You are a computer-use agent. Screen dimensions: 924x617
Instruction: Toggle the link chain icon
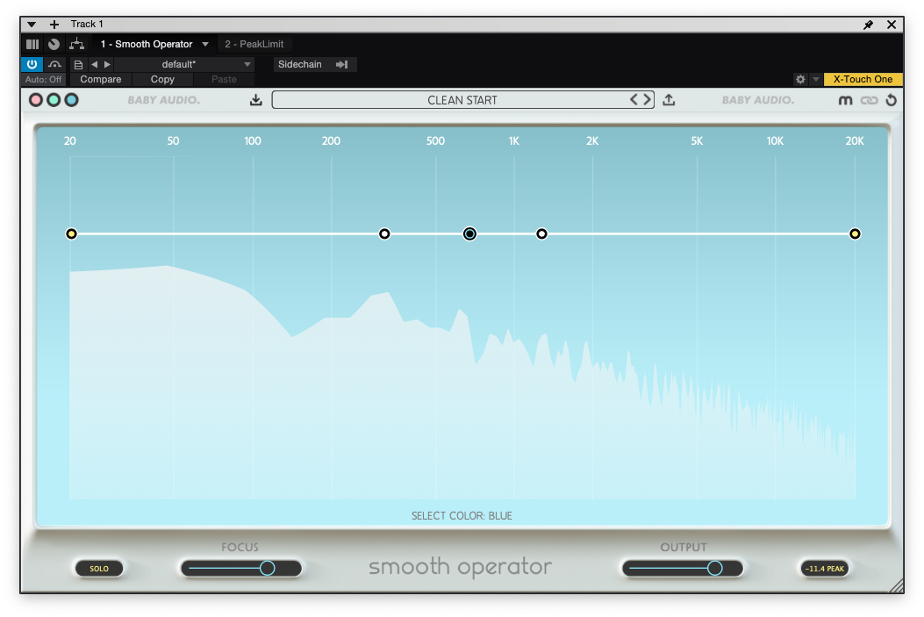coord(870,100)
